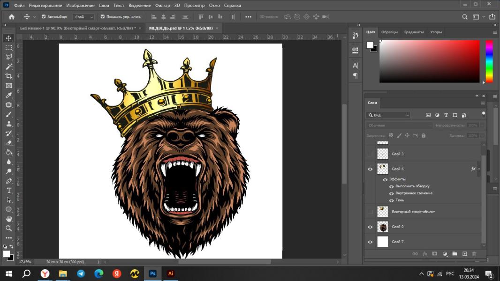Delete layer using the trash icon
500x281 pixels.
pyautogui.click(x=474, y=254)
